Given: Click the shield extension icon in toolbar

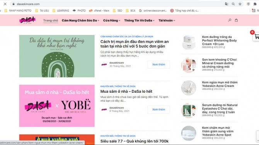Looking at the screenshot, I should click(x=248, y=4).
